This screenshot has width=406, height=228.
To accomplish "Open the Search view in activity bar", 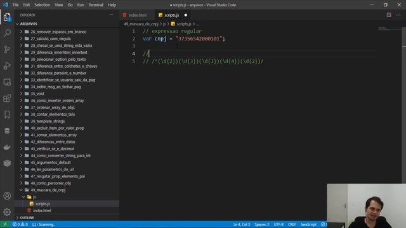I will coord(7,33).
